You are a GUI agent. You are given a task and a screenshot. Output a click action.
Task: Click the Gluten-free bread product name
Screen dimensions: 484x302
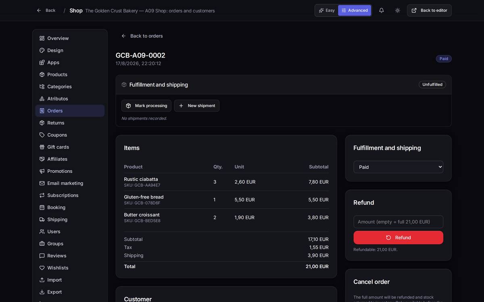(x=144, y=197)
